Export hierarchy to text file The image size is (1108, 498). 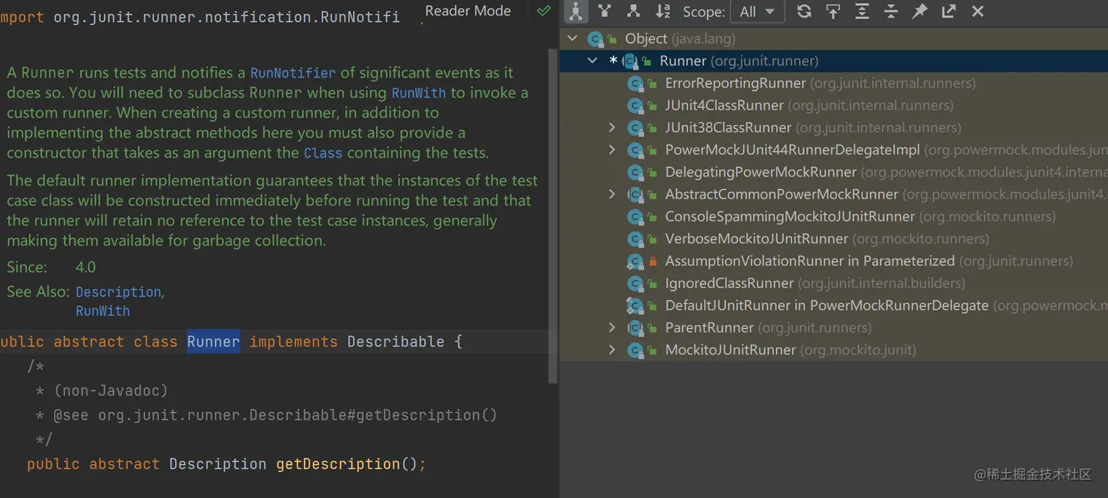(948, 11)
